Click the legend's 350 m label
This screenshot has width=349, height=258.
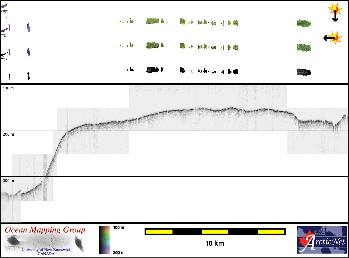pyautogui.click(x=119, y=252)
